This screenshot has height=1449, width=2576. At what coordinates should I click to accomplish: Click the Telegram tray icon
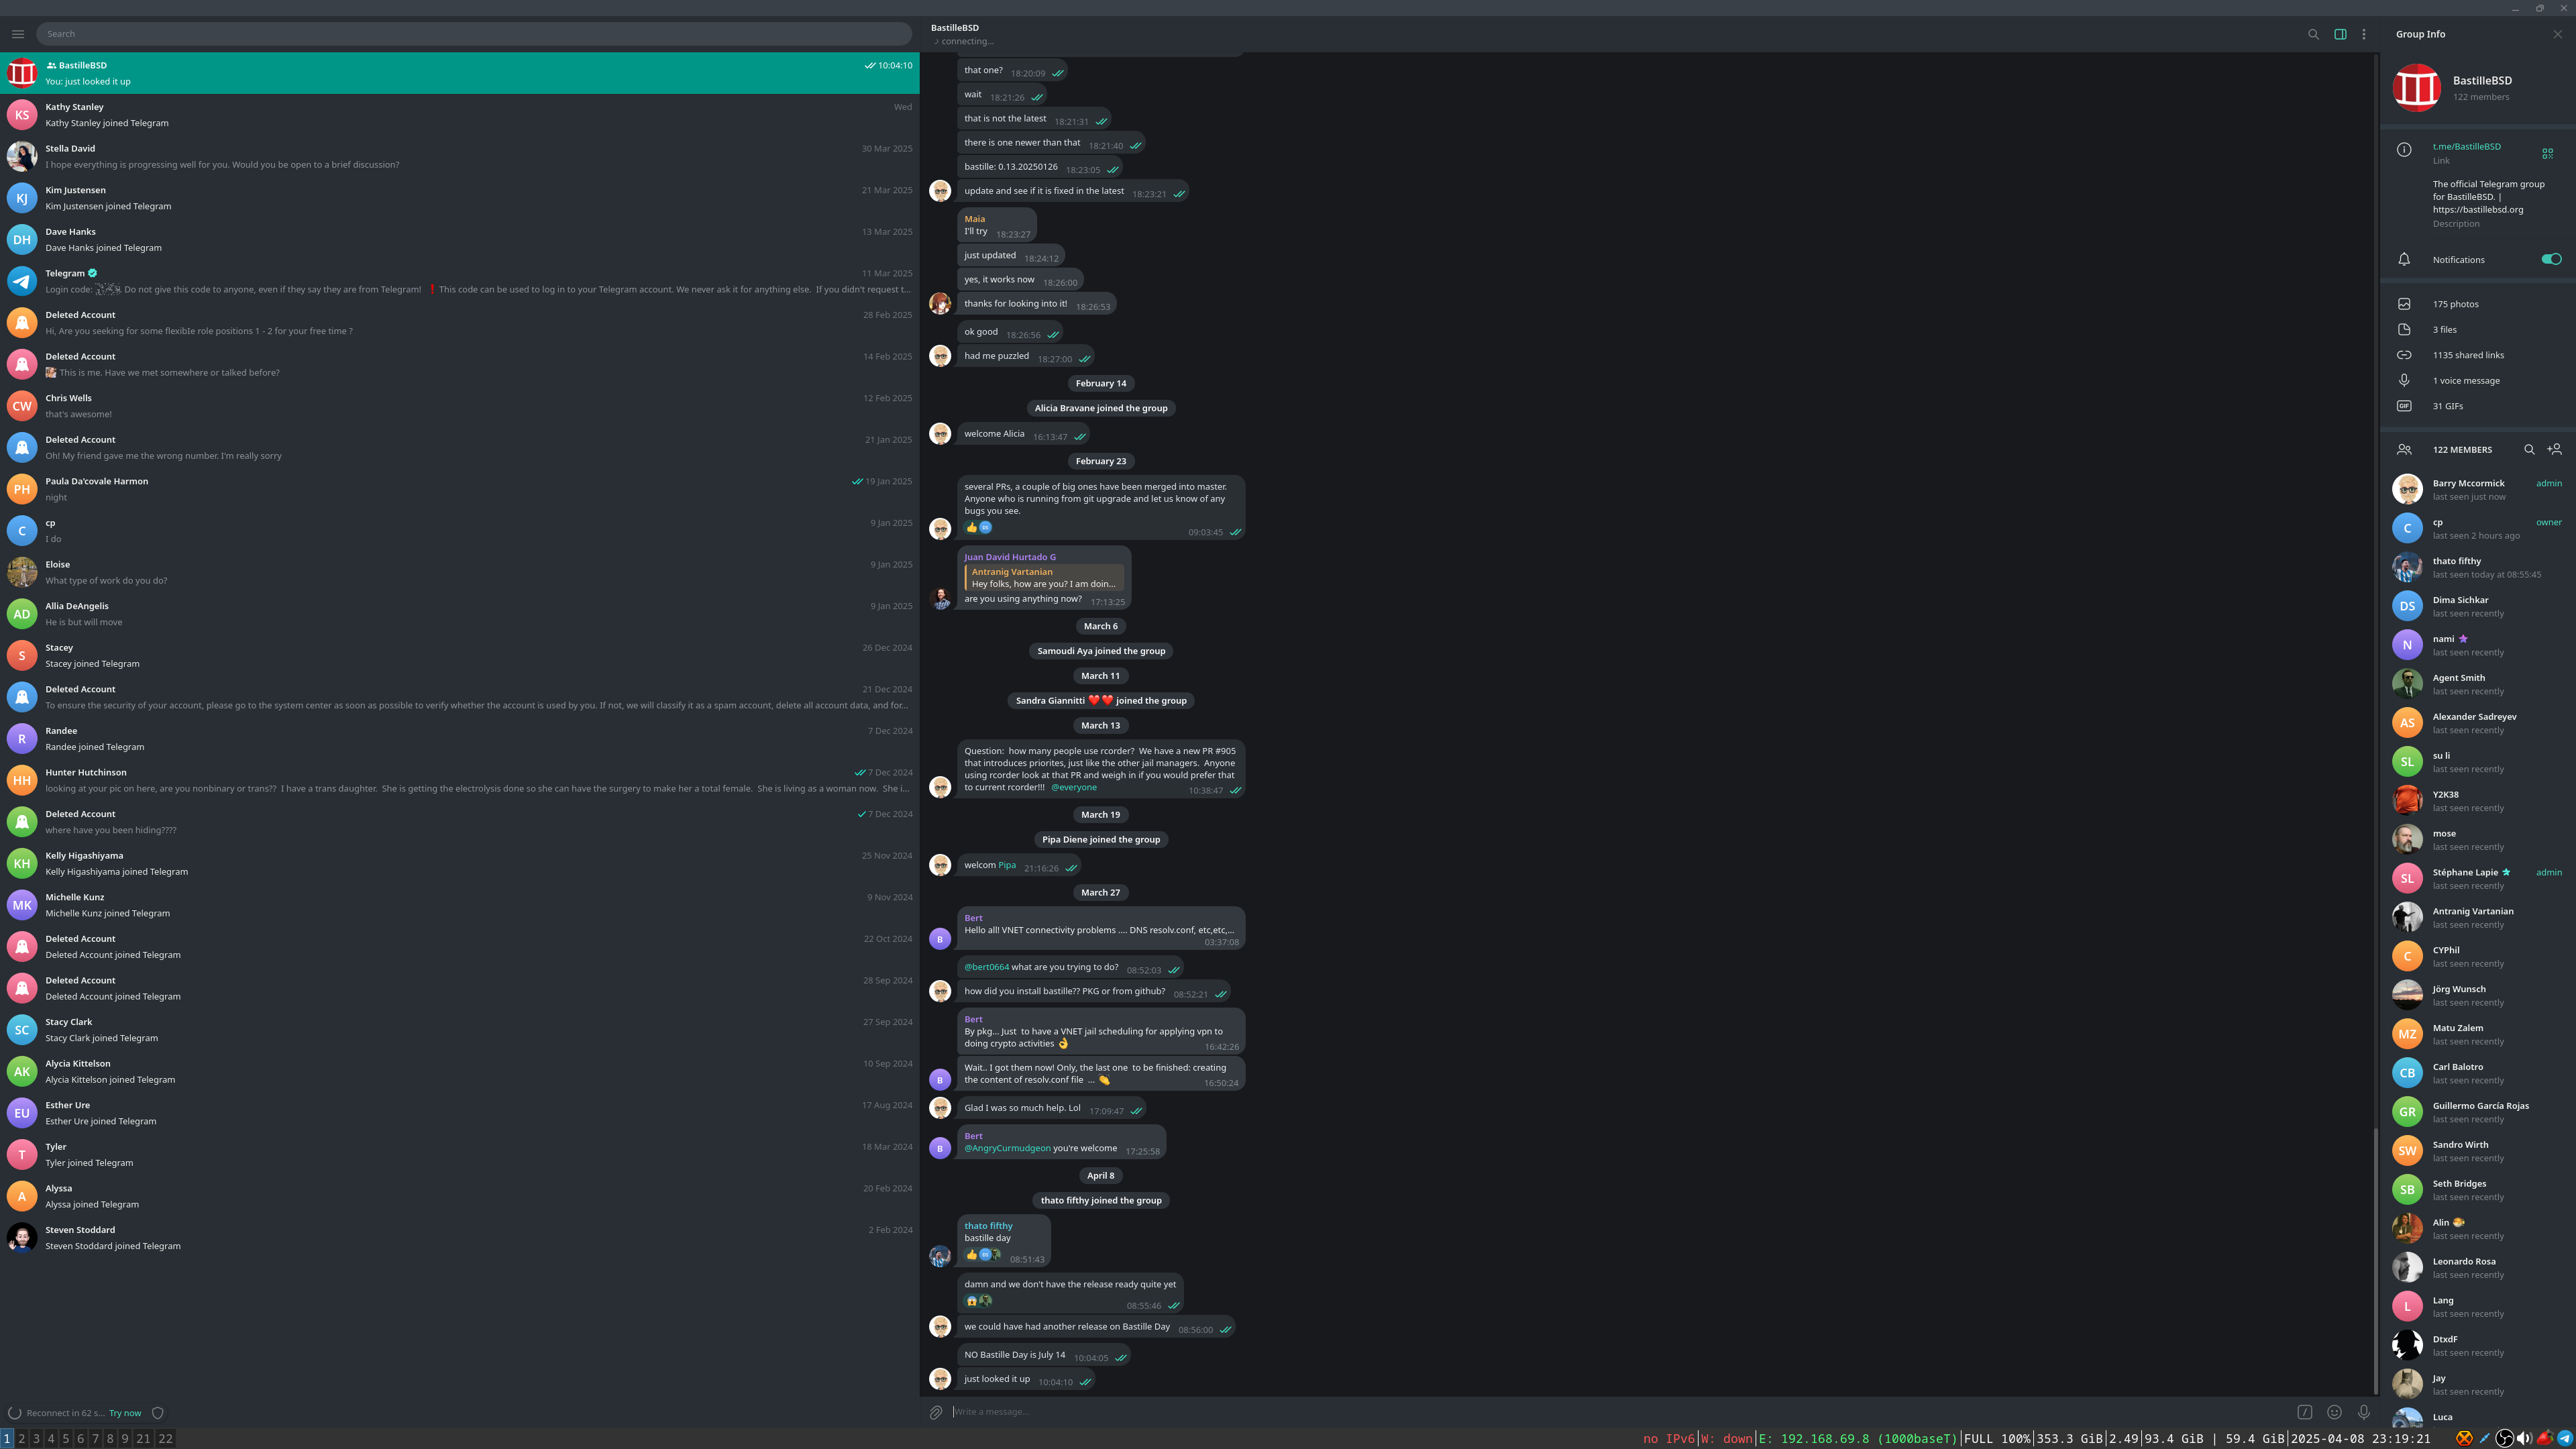click(x=2565, y=1438)
